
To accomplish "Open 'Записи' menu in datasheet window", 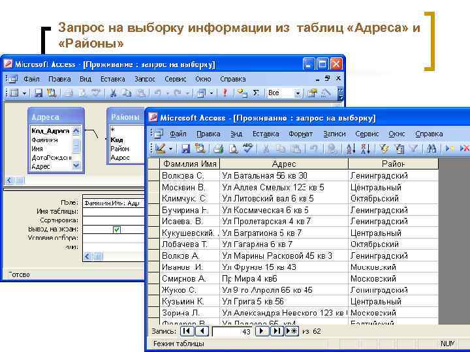I will [x=334, y=134].
